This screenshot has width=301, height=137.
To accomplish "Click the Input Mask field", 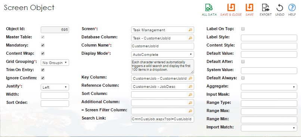I will [x=269, y=95].
